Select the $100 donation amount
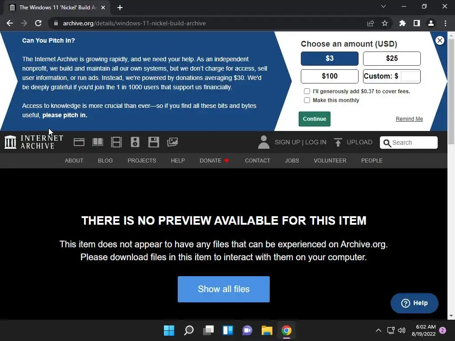This screenshot has width=455, height=341. tap(330, 76)
